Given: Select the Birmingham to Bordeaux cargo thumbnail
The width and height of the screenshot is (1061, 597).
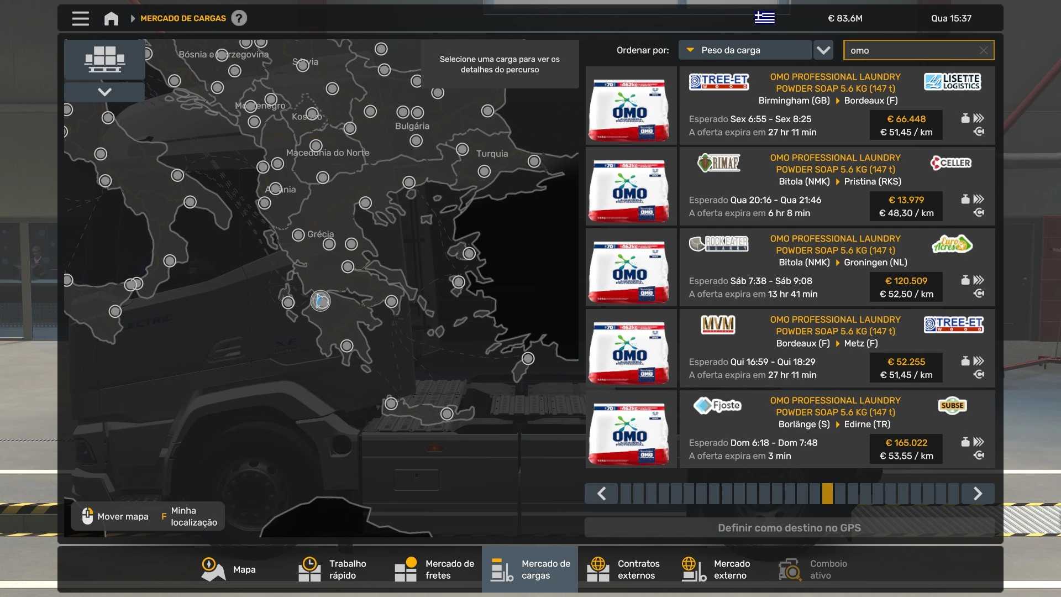Looking at the screenshot, I should click(631, 106).
